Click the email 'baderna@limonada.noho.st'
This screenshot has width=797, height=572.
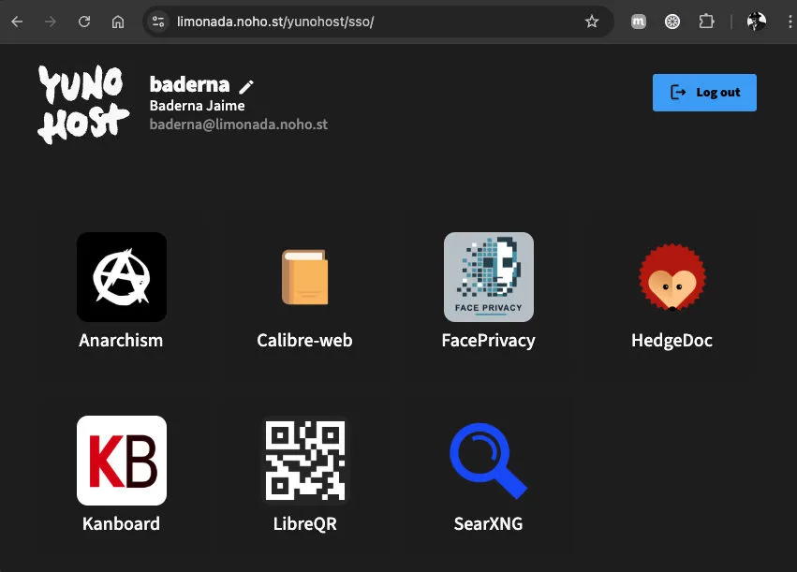239,125
